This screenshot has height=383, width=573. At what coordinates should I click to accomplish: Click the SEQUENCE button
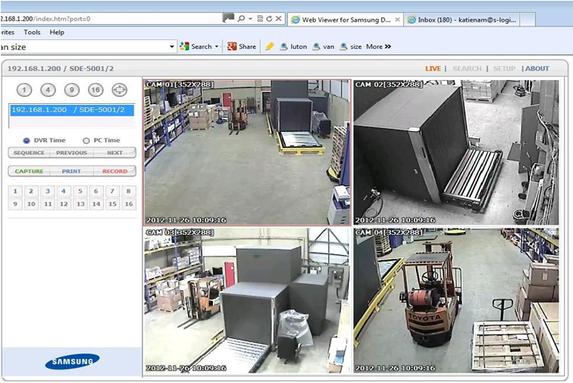tap(30, 153)
